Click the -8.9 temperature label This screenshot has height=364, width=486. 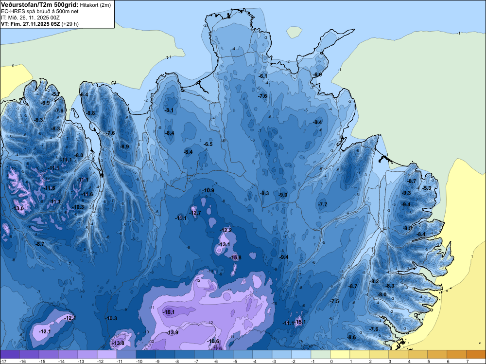click(x=124, y=146)
